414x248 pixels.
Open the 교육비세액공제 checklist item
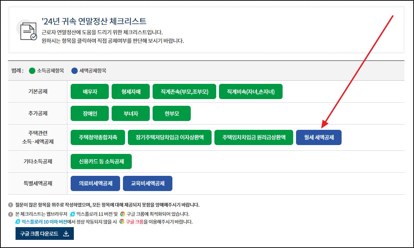pos(147,183)
